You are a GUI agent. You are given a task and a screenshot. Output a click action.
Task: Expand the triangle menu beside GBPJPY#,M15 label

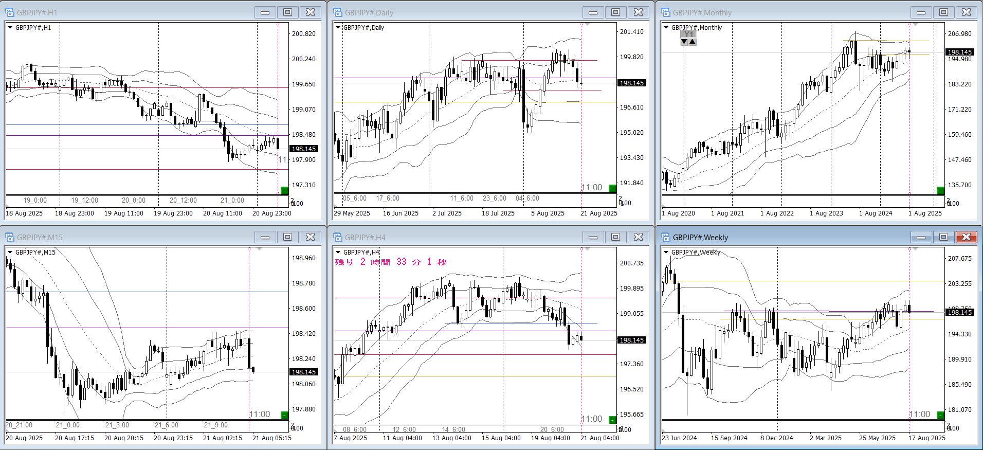click(10, 253)
